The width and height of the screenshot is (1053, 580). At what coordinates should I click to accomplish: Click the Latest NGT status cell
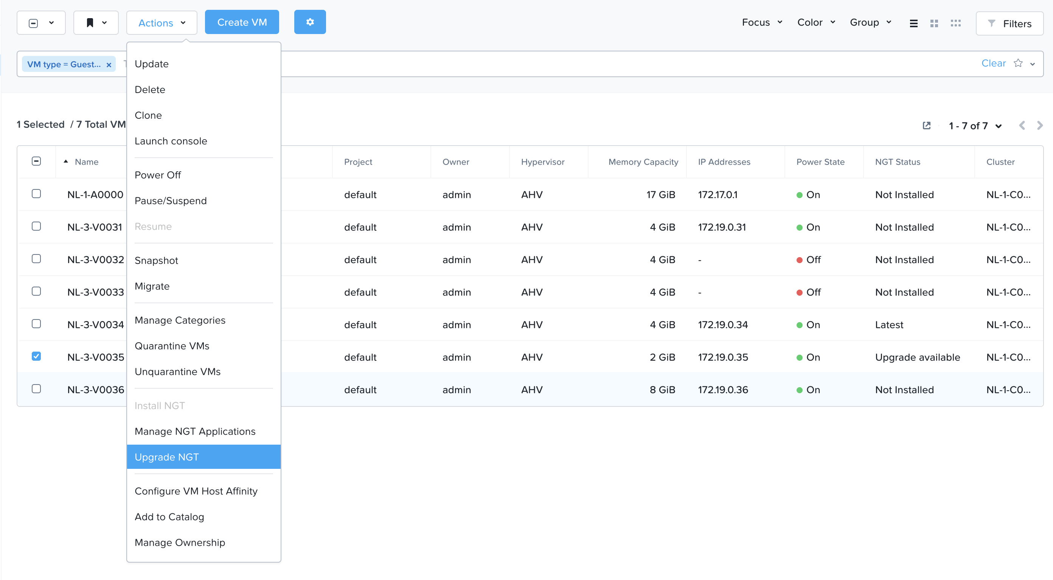tap(889, 324)
